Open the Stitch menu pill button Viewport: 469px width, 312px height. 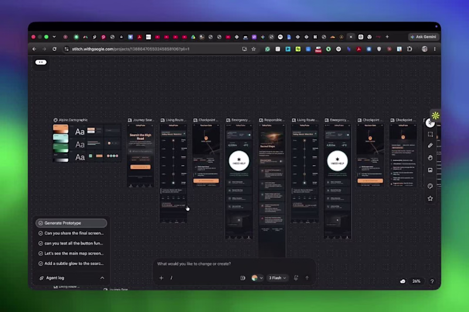pos(41,62)
